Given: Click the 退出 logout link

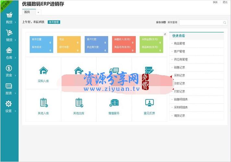Looking at the screenshot, I should 225,2.
